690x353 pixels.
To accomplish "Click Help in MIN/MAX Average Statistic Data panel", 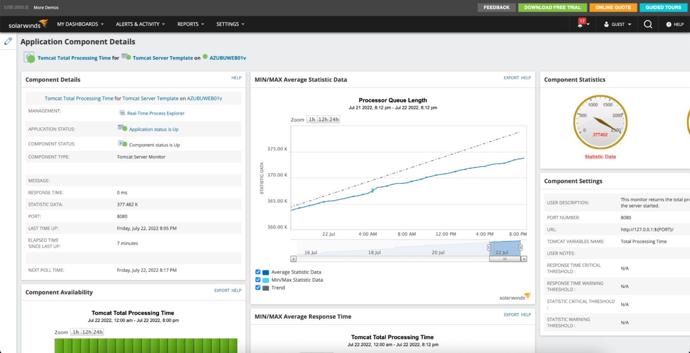I will click(526, 78).
